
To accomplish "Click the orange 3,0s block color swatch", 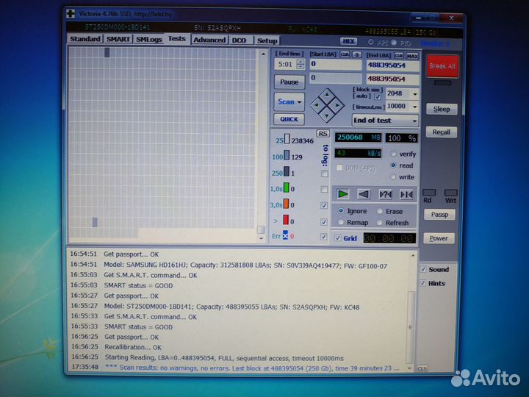I will (286, 204).
